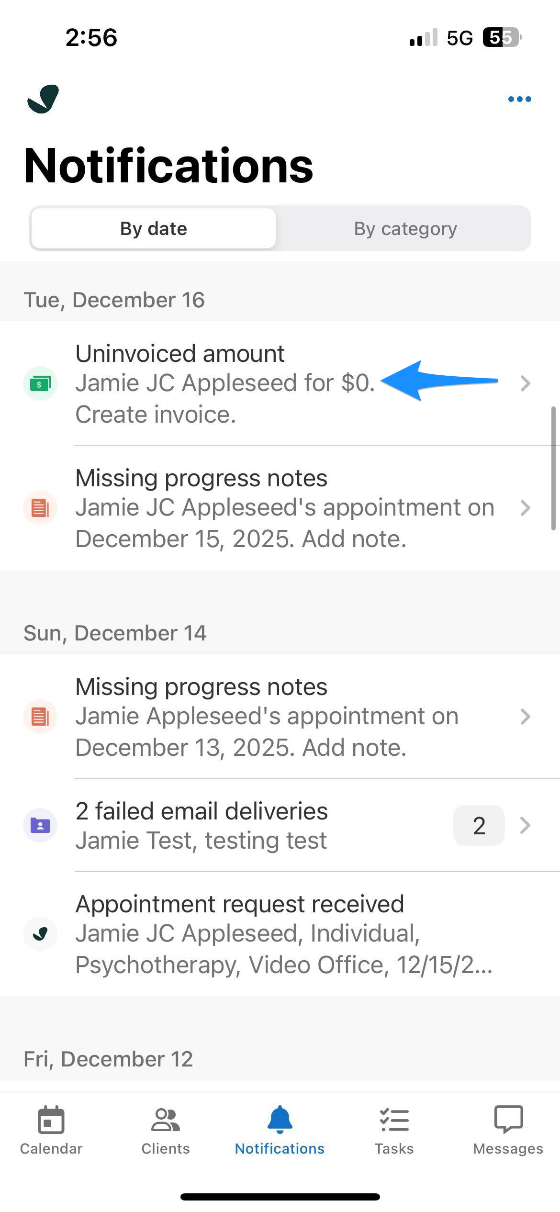Tap the green uninvoiced amount dollar icon
The width and height of the screenshot is (560, 1212).
pos(40,383)
